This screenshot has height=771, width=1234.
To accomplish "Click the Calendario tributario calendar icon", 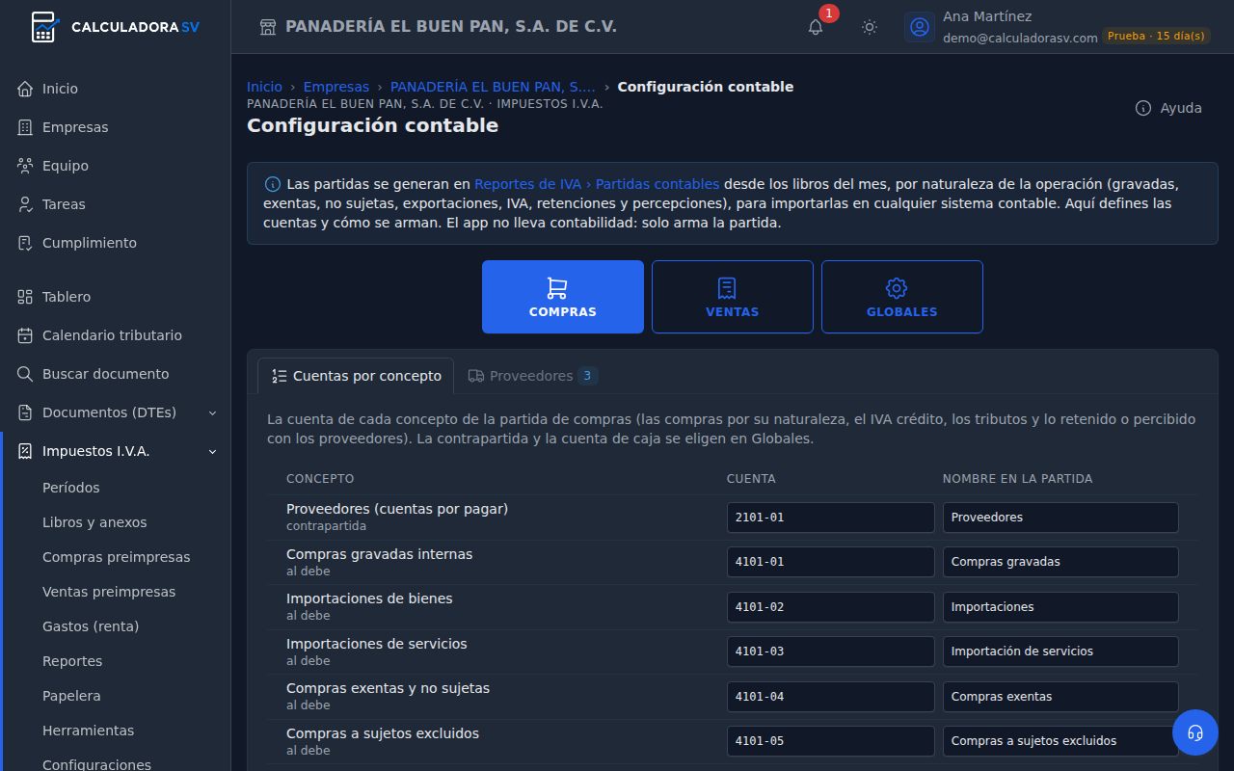I will click(25, 335).
